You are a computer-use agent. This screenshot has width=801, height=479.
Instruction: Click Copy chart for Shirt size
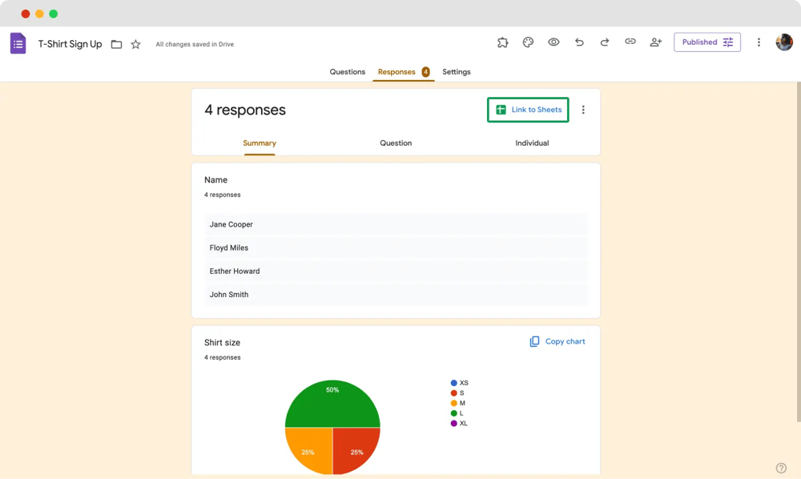(557, 341)
